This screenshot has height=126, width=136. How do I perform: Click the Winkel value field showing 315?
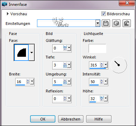(x=94, y=65)
